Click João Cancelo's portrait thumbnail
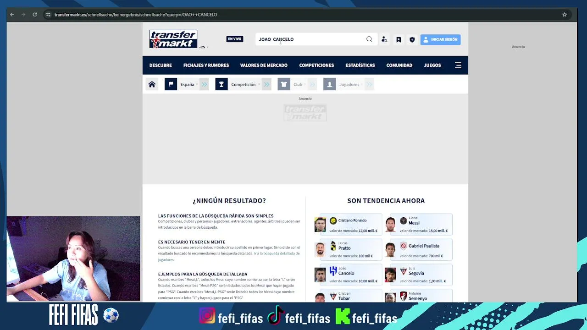 tap(320, 275)
